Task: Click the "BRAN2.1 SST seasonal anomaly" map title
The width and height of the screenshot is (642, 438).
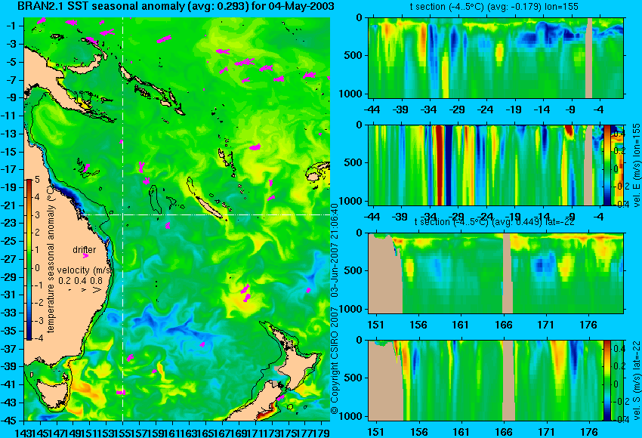Action: pyautogui.click(x=176, y=6)
